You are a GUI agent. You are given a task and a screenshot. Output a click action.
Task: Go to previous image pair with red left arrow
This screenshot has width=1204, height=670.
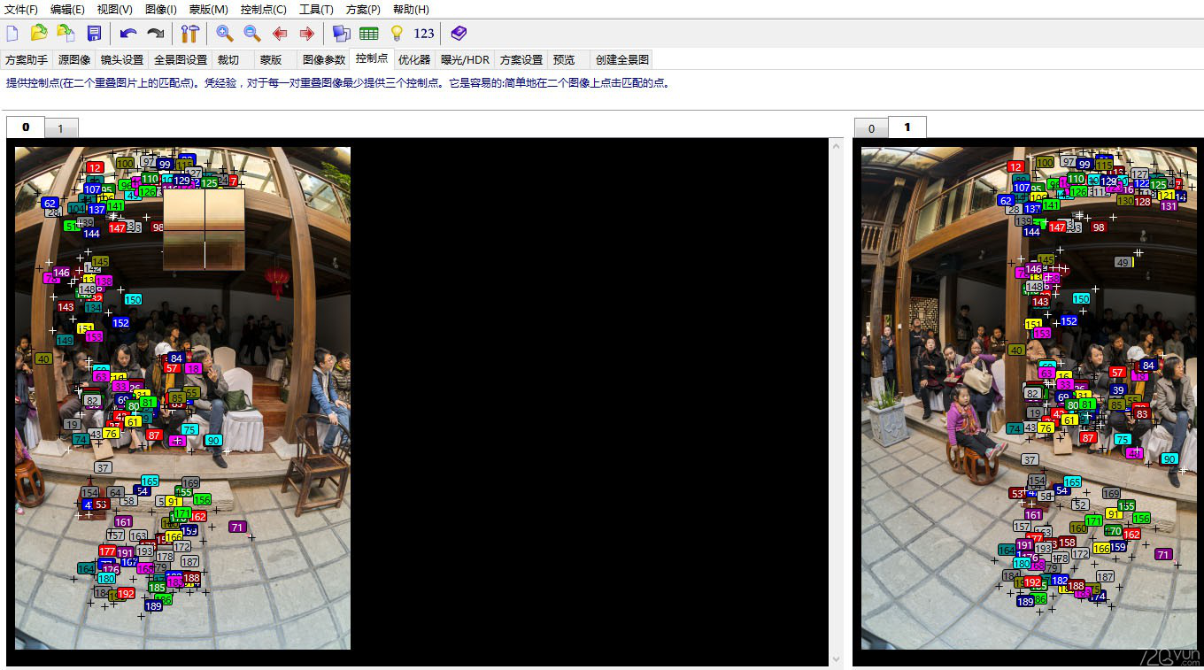coord(280,34)
